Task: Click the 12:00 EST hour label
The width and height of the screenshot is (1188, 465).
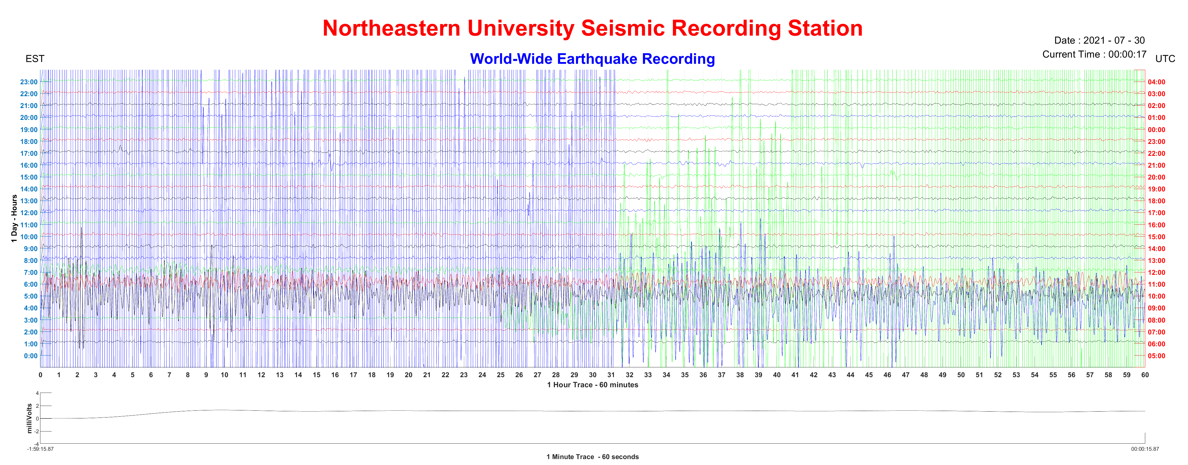Action: [29, 213]
